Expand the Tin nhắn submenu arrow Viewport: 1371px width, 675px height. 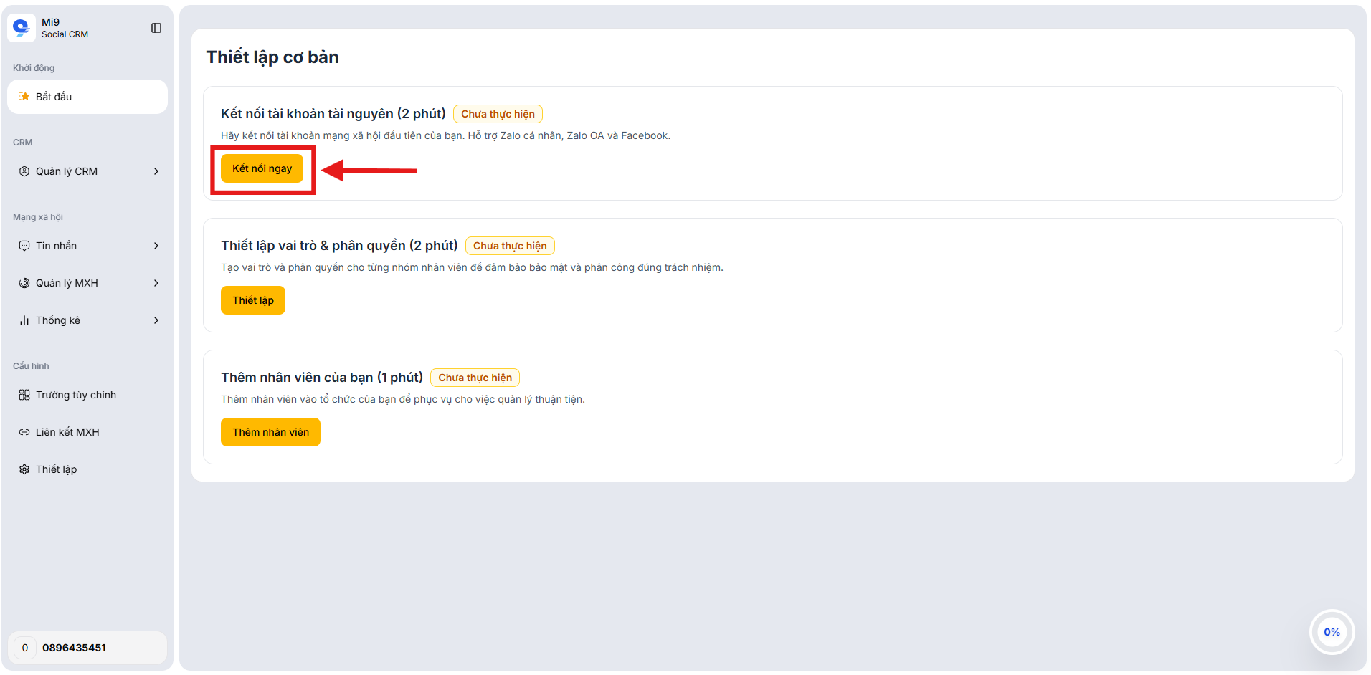[x=156, y=246]
